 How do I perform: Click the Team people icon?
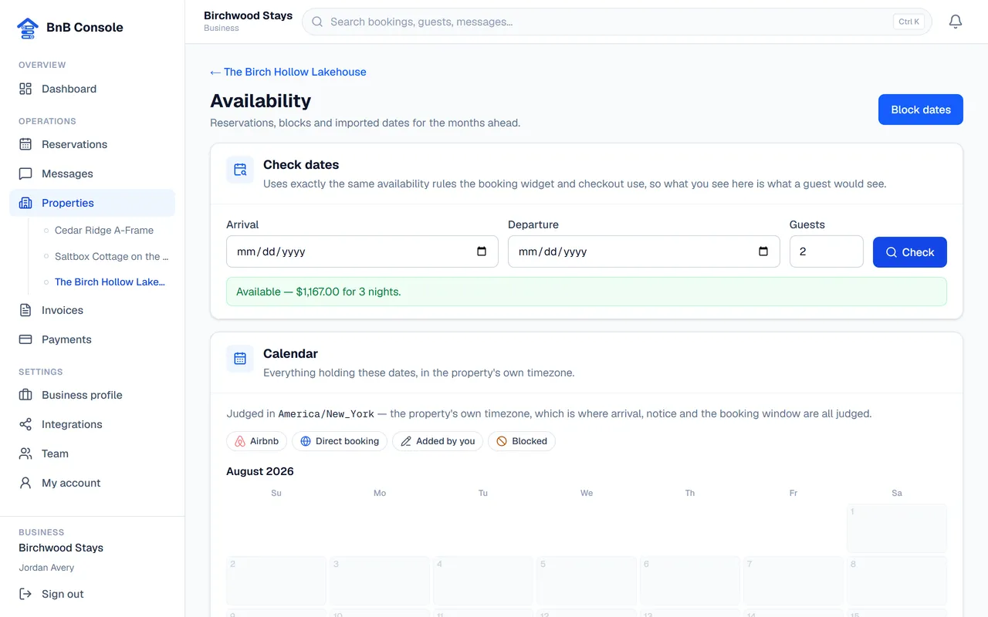25,453
